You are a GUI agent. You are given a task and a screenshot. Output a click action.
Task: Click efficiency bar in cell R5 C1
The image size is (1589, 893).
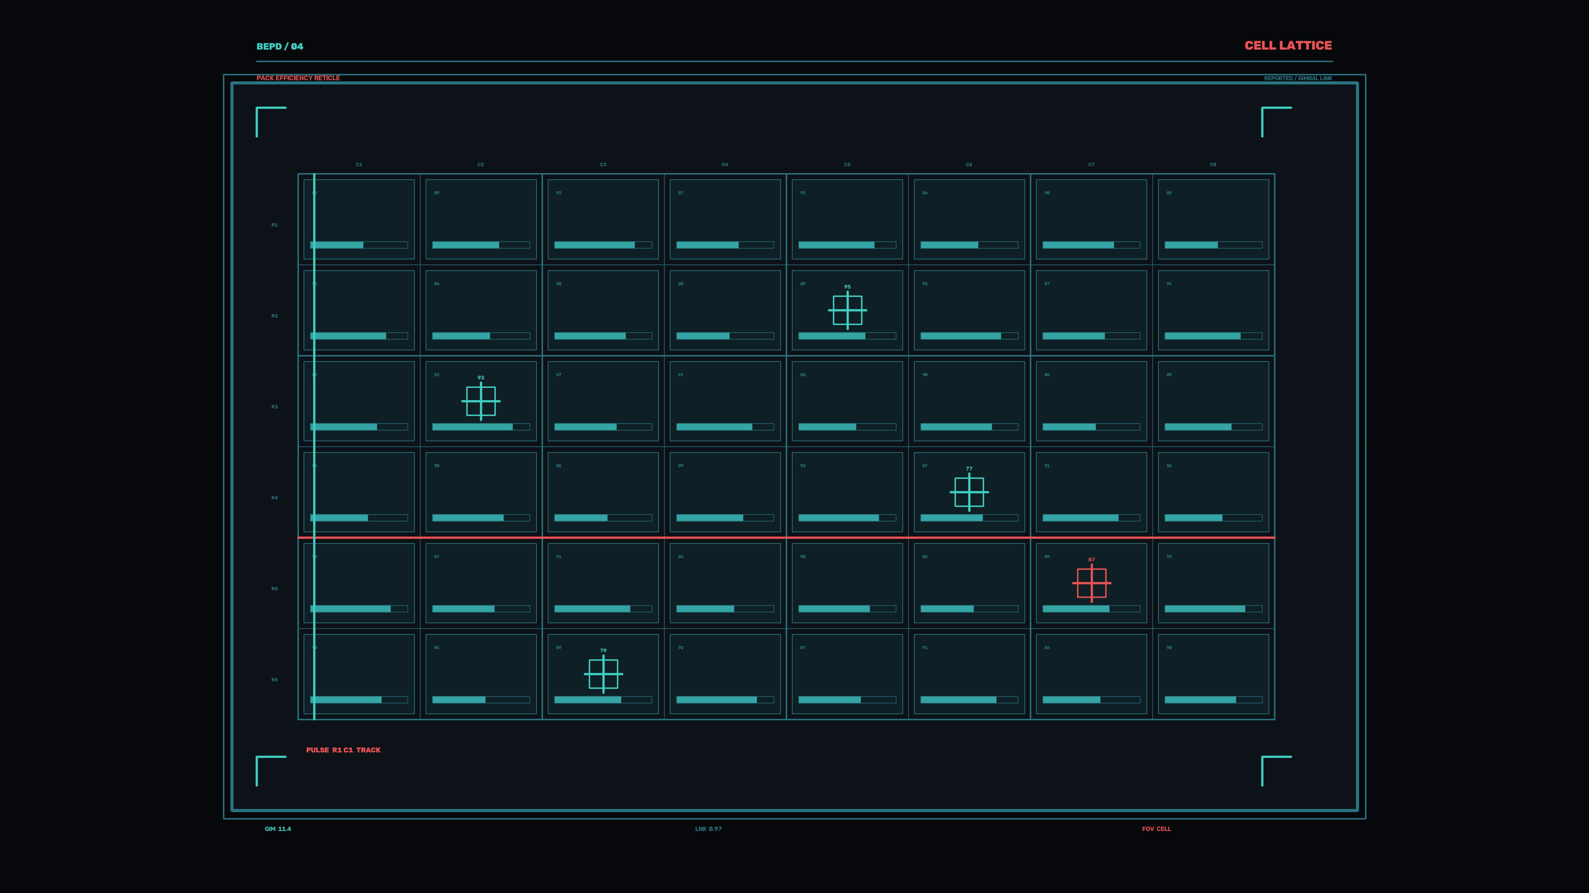[x=359, y=609]
